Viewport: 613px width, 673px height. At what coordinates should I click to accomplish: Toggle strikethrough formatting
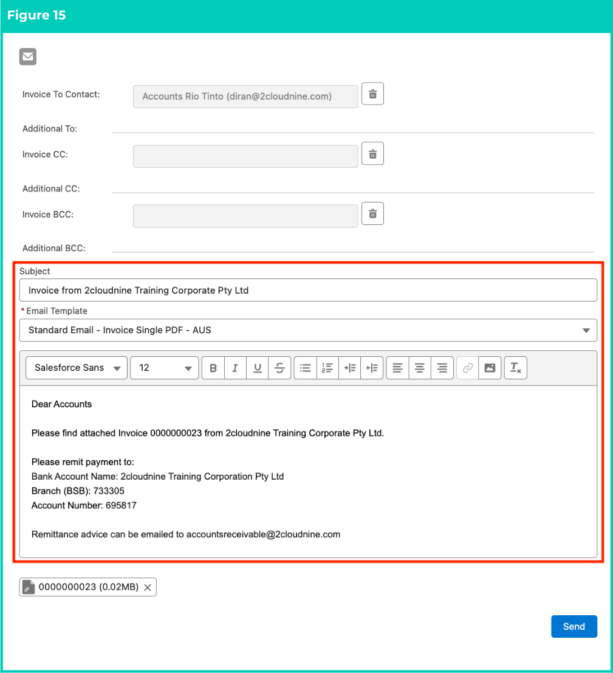tap(279, 368)
